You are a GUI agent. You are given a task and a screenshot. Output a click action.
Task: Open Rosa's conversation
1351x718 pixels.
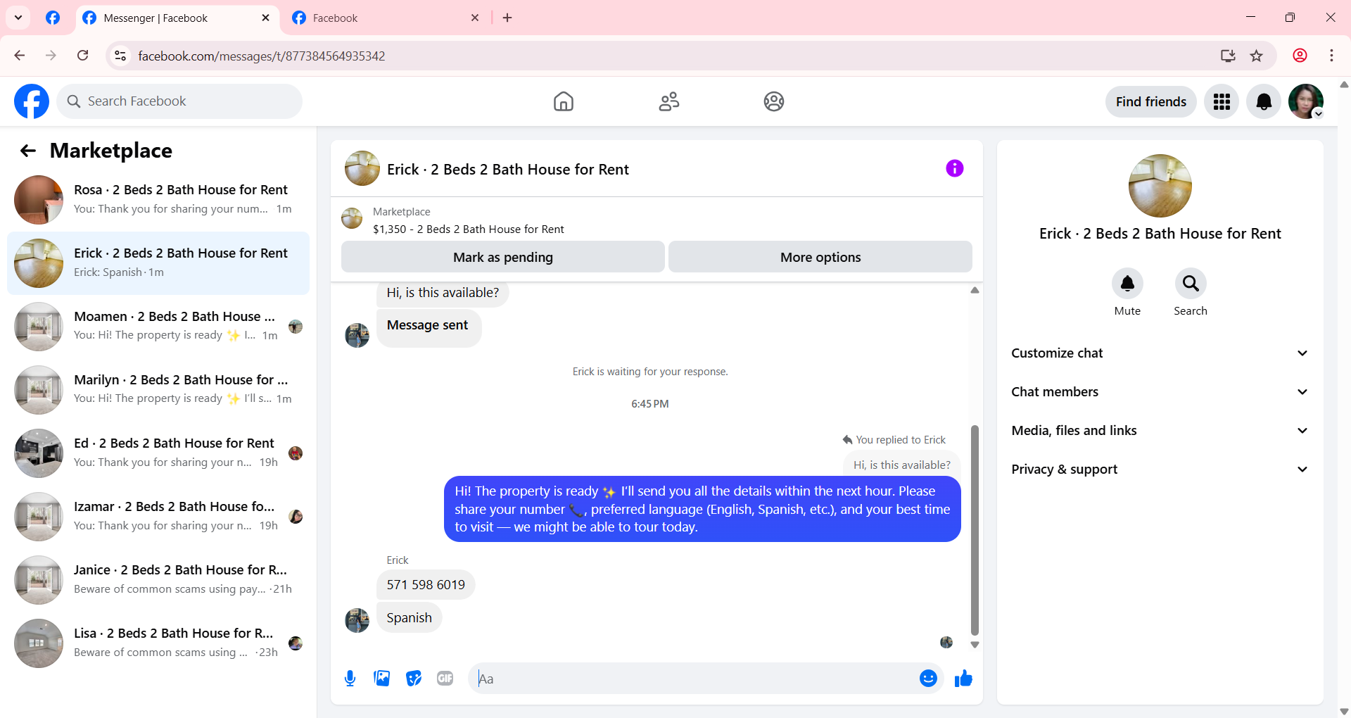(x=158, y=200)
